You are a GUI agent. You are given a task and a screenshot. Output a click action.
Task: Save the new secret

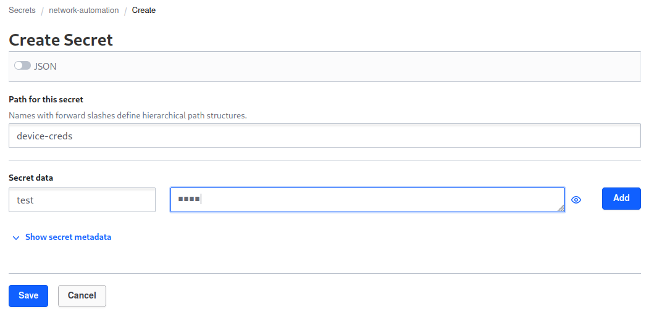28,295
